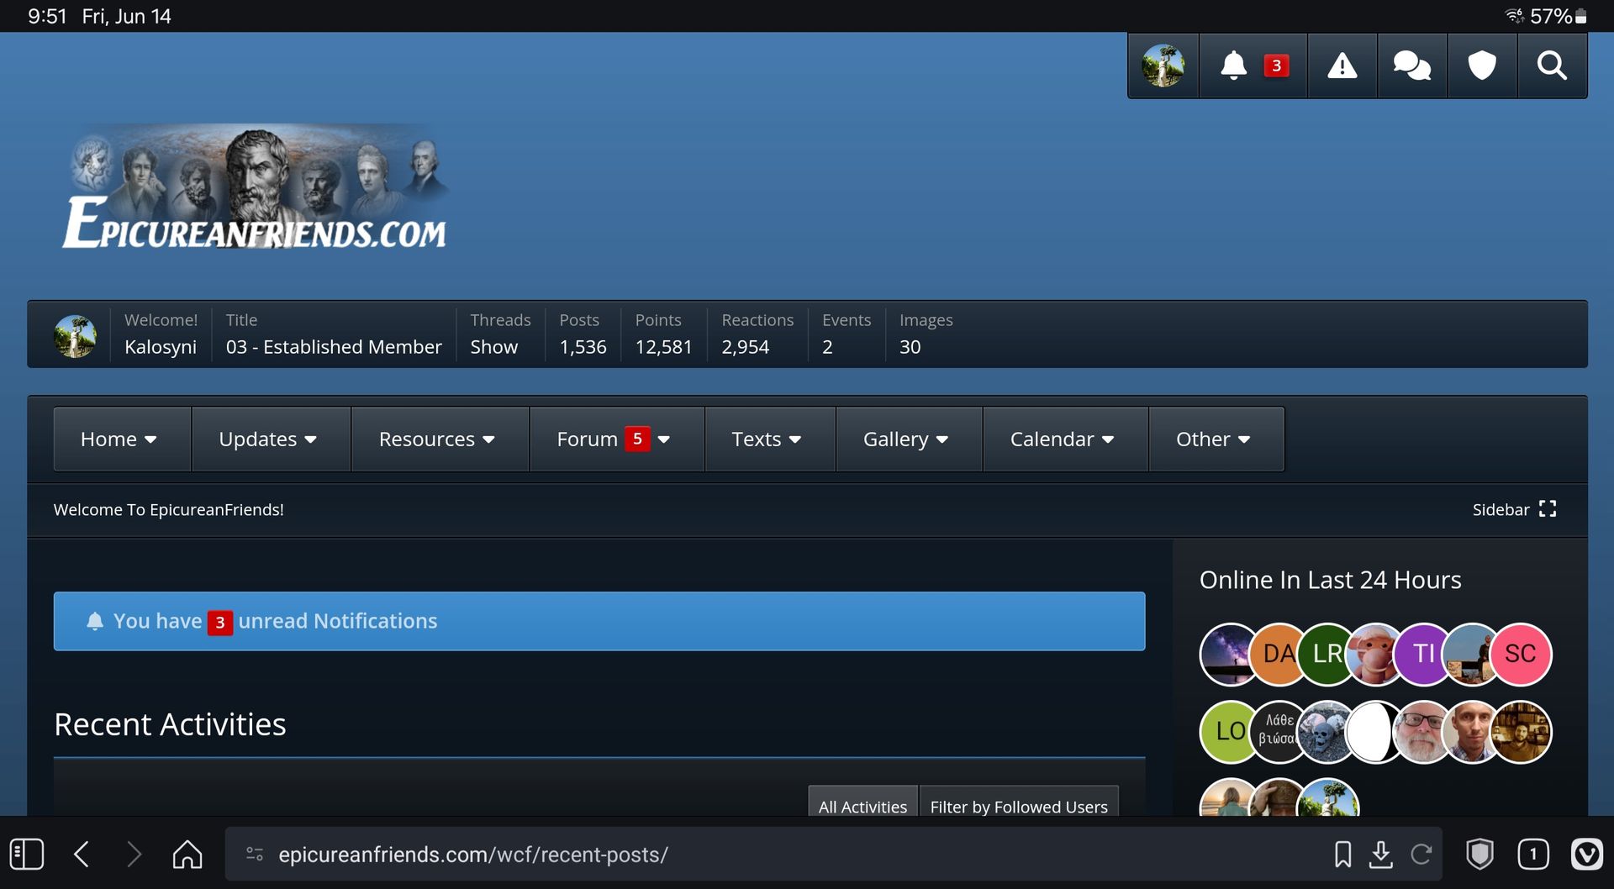This screenshot has height=889, width=1614.
Task: Open the notifications bell icon
Action: pyautogui.click(x=1234, y=66)
